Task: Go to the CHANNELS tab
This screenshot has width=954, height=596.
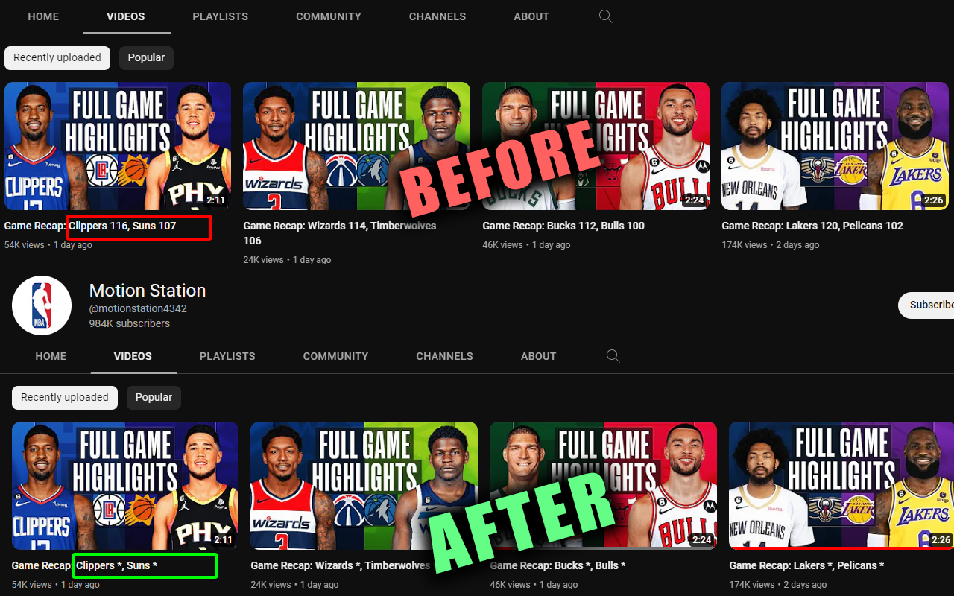Action: point(437,16)
